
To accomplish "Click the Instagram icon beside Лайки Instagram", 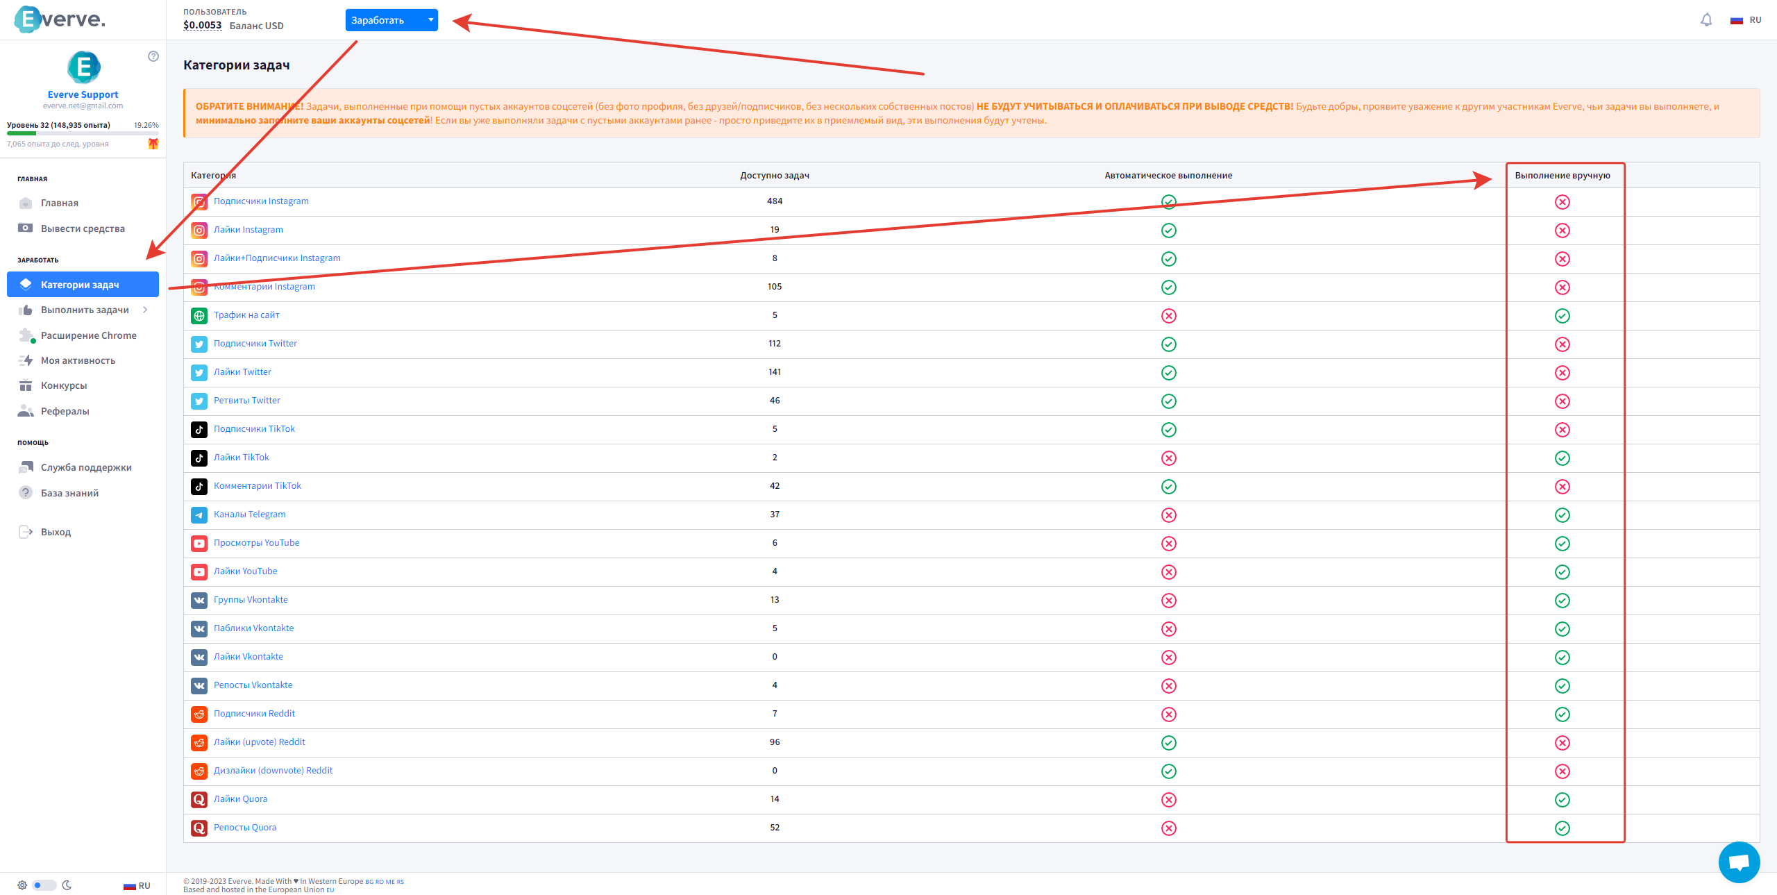I will pos(199,231).
